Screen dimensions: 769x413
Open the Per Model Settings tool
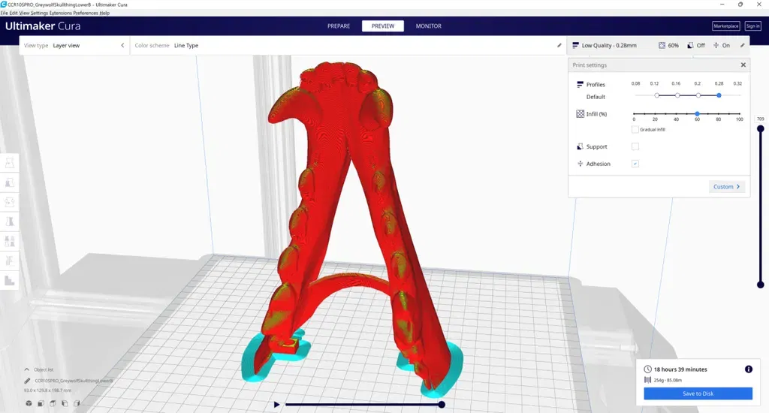pos(9,241)
